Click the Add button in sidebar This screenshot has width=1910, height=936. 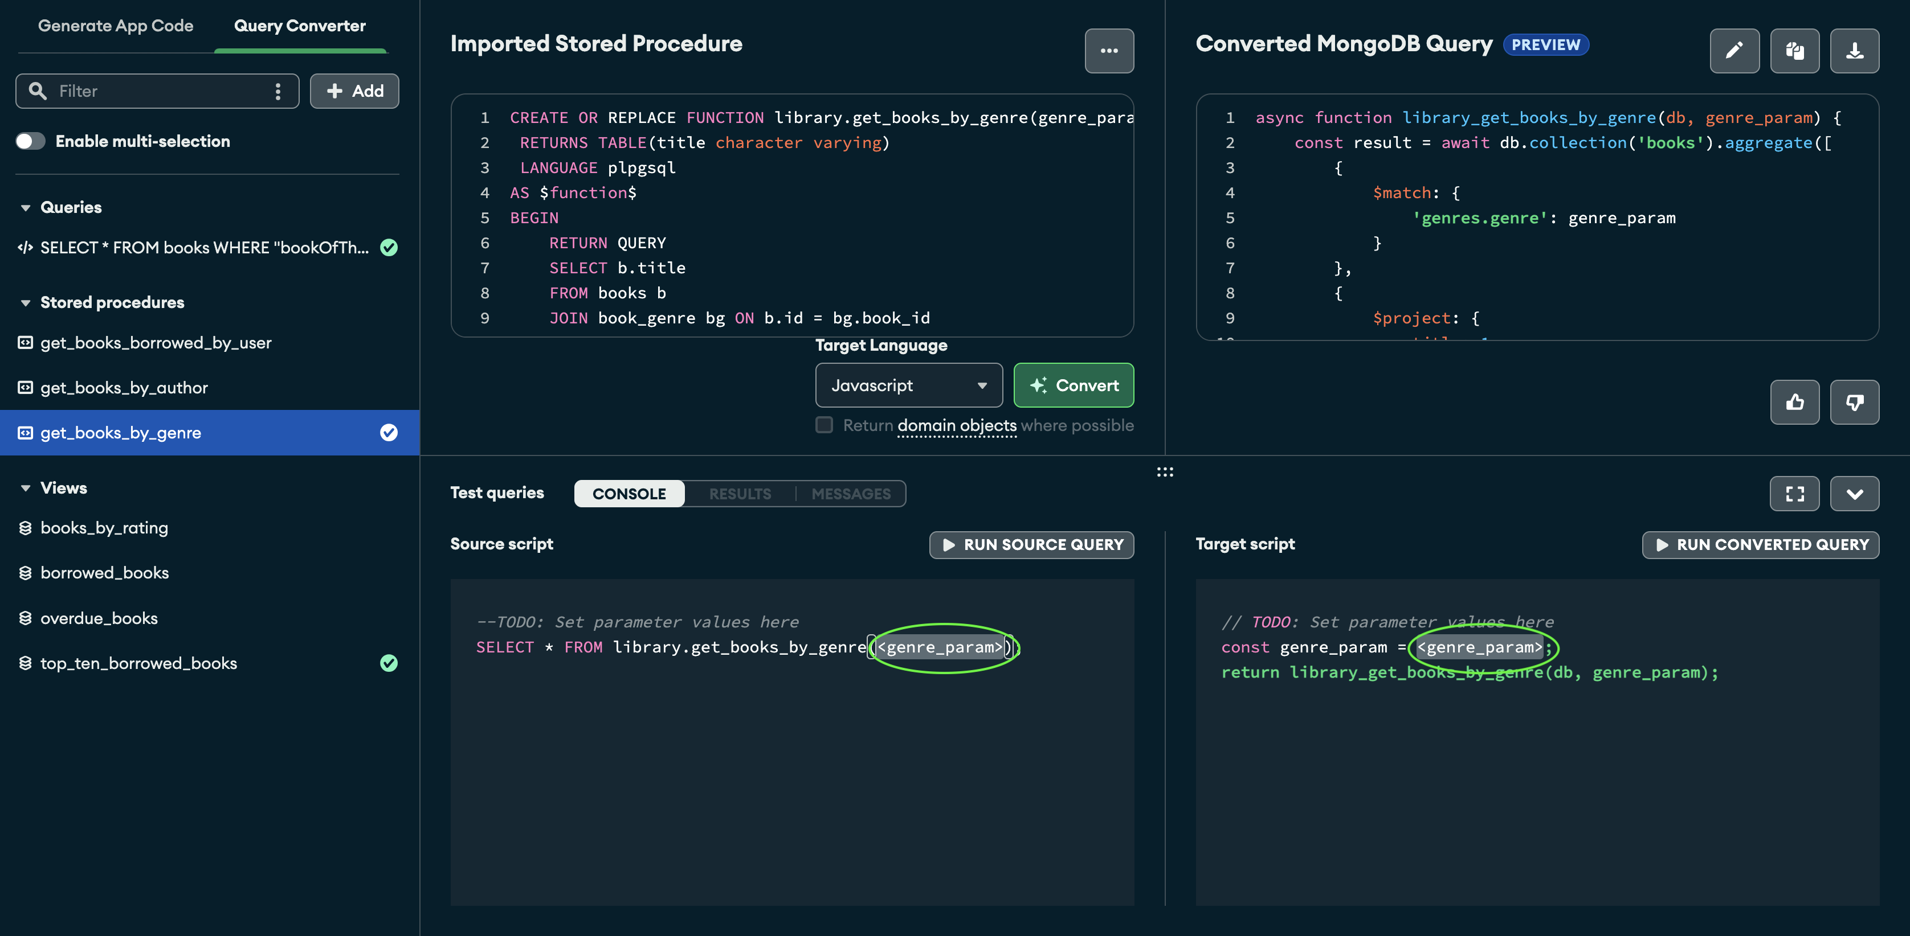pos(354,90)
